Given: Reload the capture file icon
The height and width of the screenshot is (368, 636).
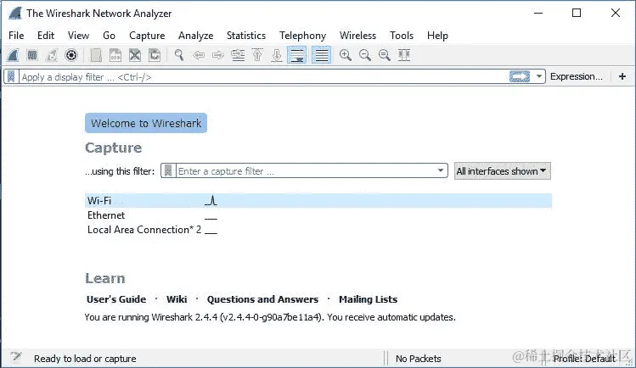Looking at the screenshot, I should (x=155, y=55).
